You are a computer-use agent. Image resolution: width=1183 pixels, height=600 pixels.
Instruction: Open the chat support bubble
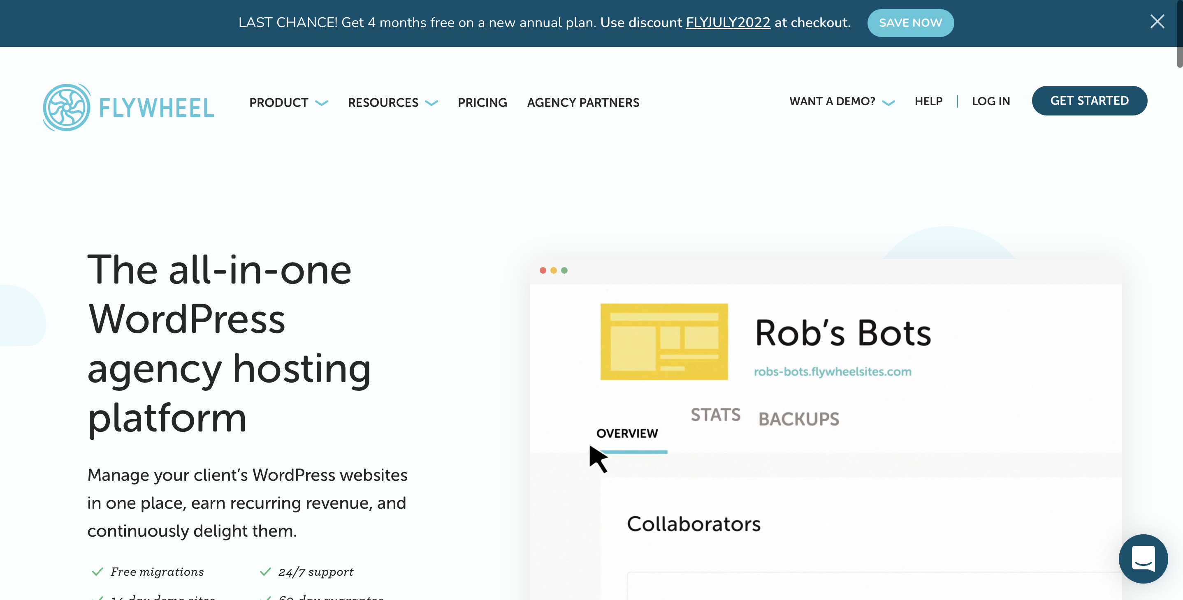tap(1143, 558)
